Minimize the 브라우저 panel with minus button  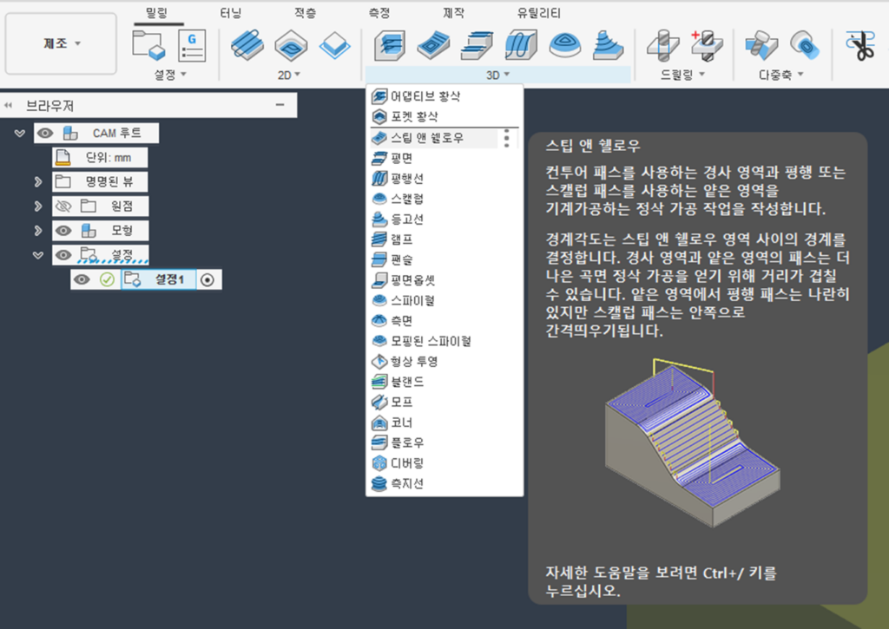pyautogui.click(x=280, y=105)
